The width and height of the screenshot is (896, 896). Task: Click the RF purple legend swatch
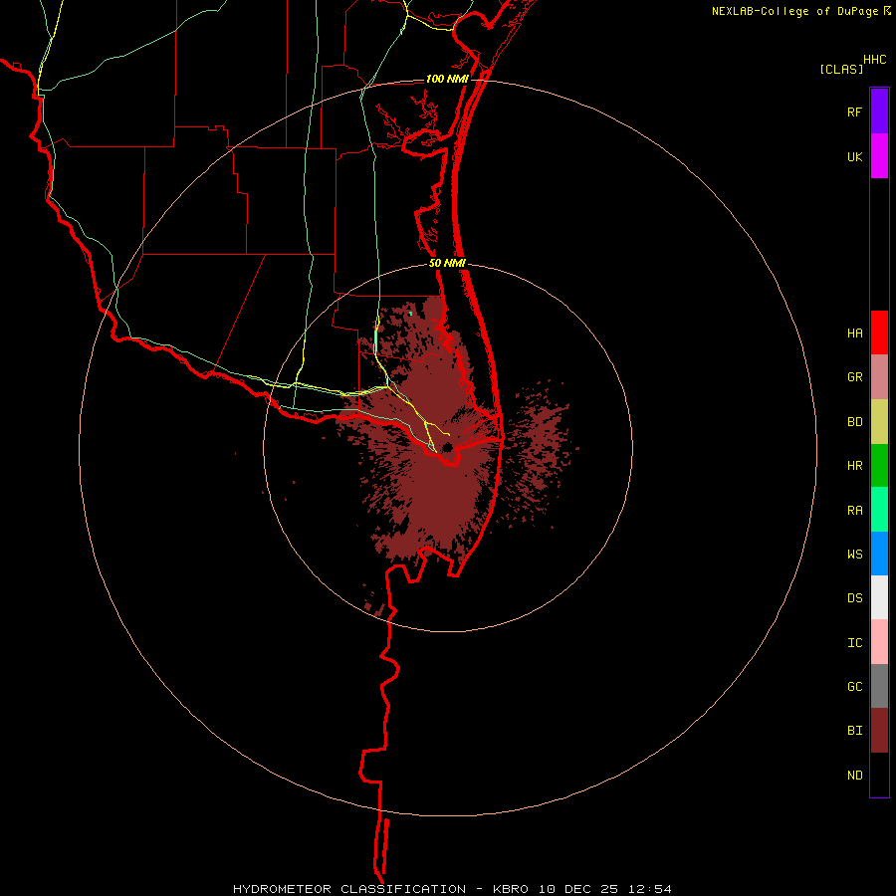[879, 111]
